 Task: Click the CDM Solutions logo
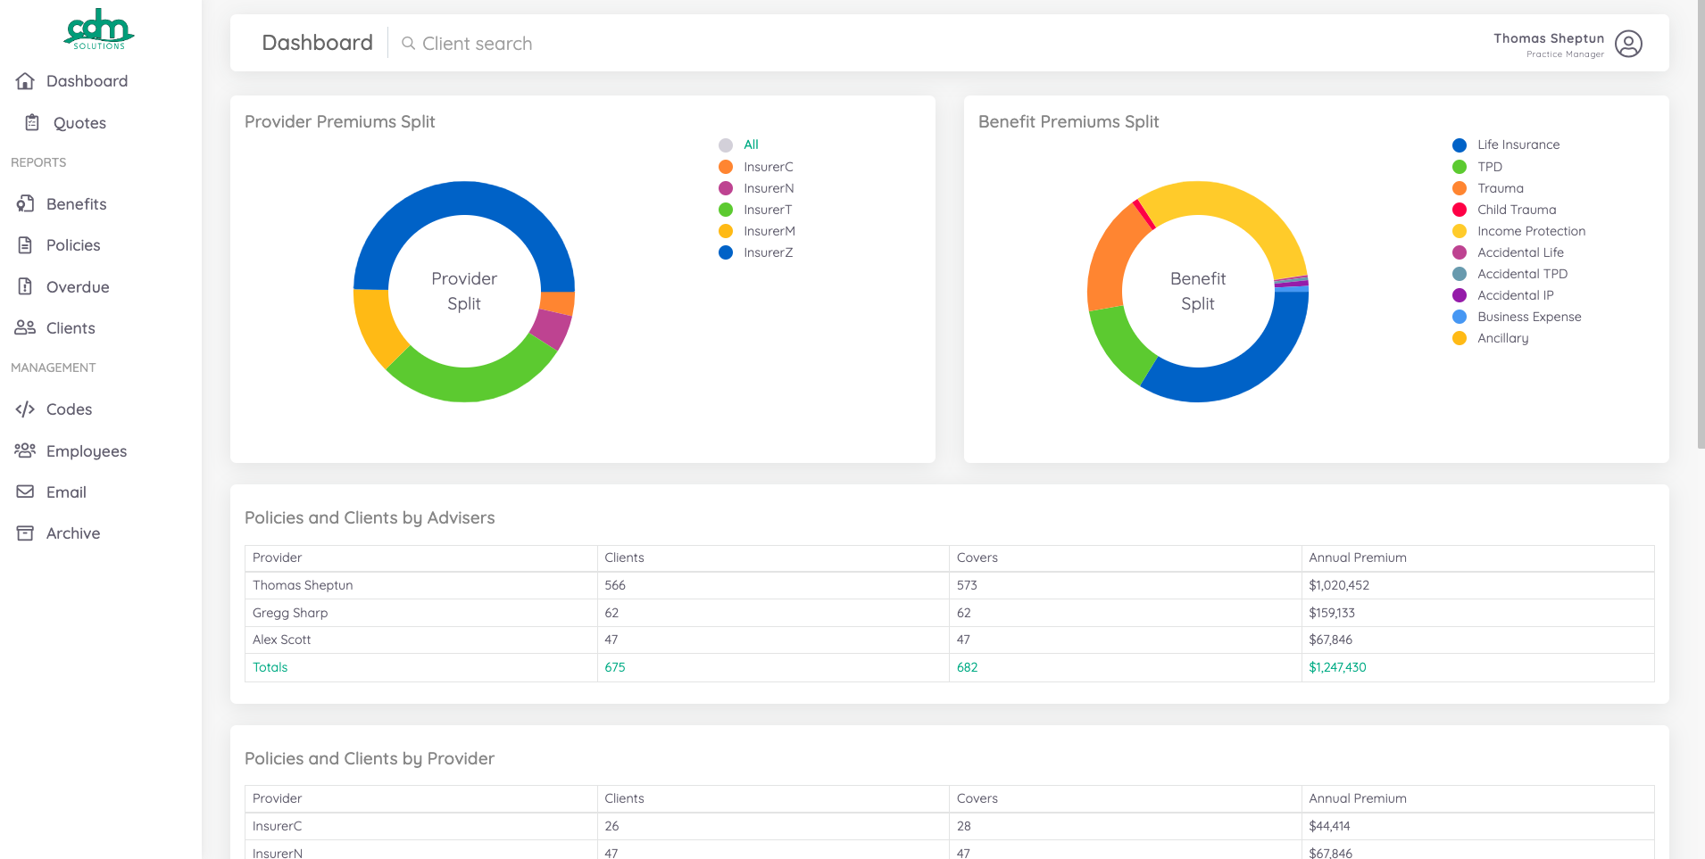[99, 29]
